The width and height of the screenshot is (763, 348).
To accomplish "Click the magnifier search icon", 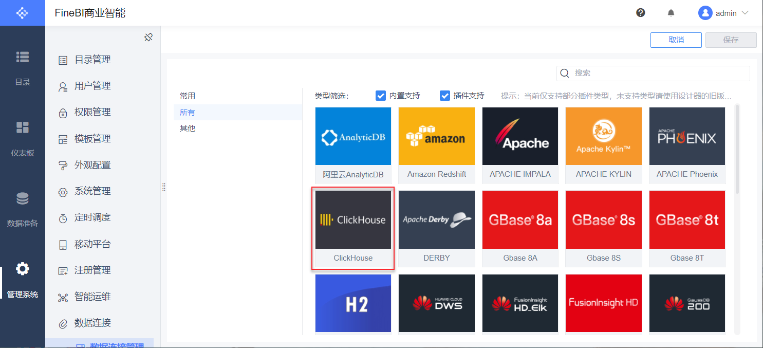I will [565, 73].
